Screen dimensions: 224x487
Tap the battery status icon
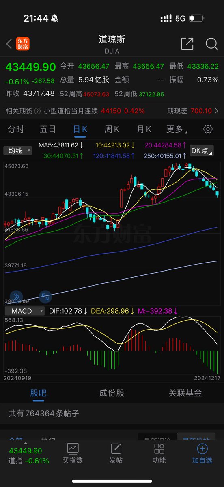pyautogui.click(x=196, y=18)
